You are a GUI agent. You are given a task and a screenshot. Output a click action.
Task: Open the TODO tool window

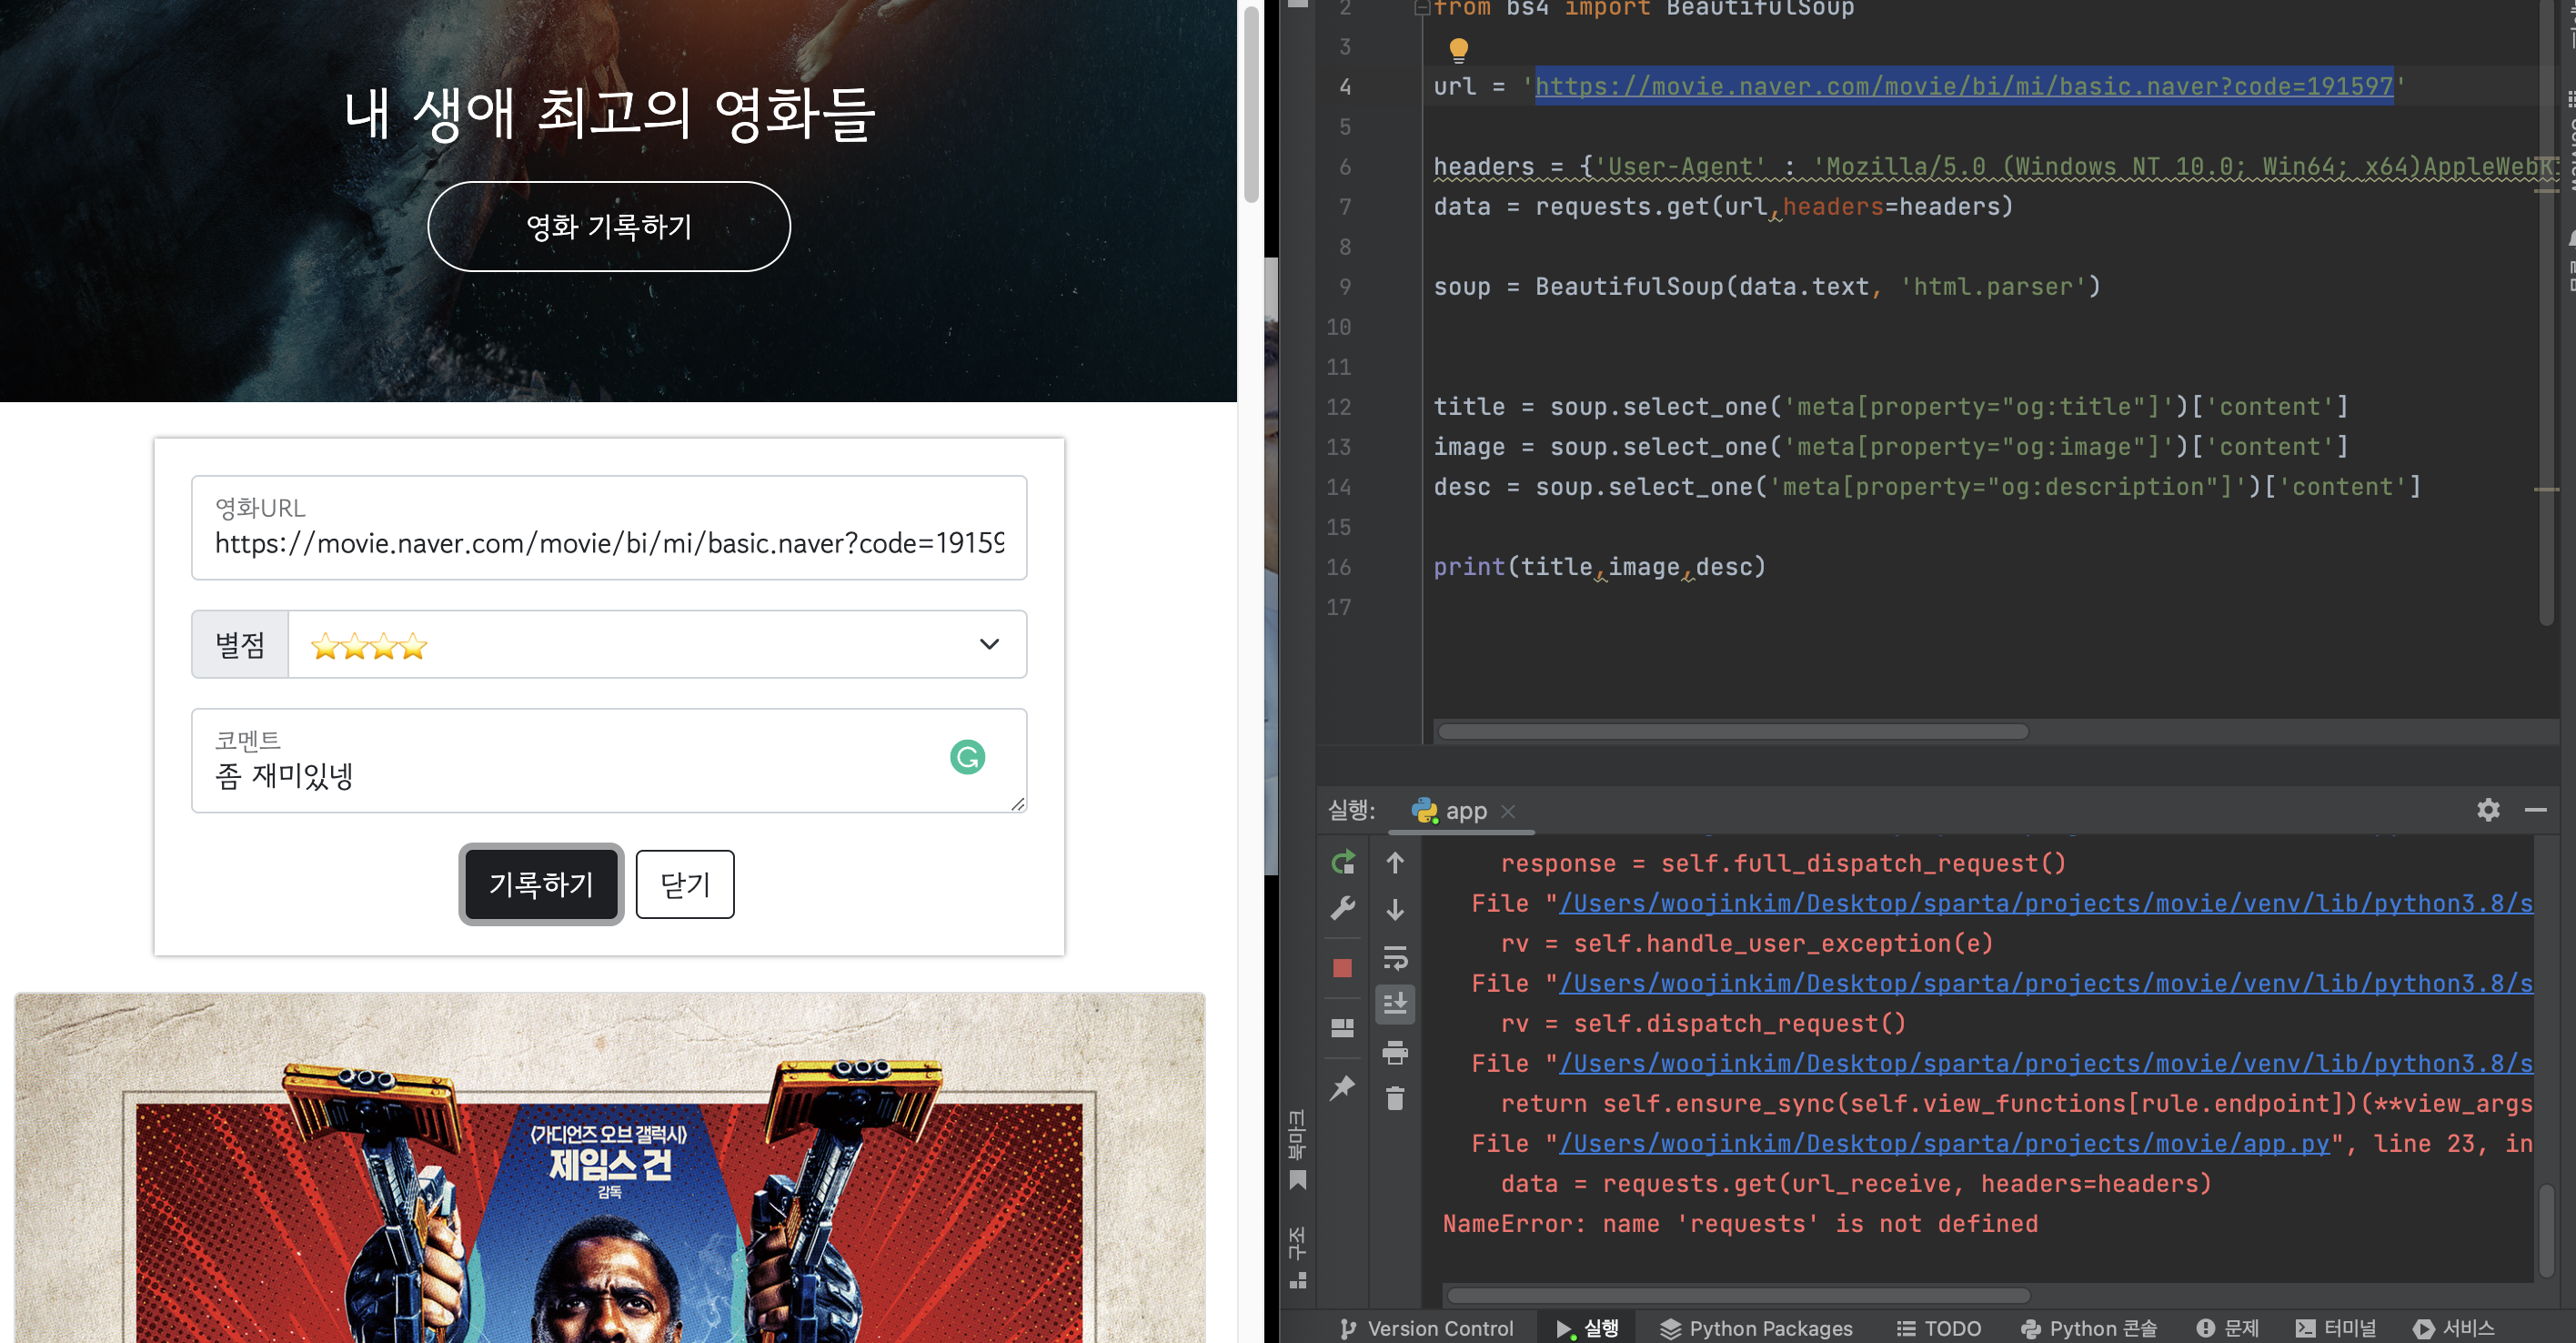pos(1938,1328)
